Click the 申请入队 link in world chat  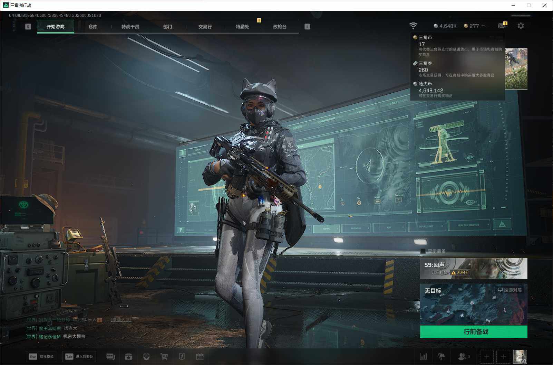121,320
